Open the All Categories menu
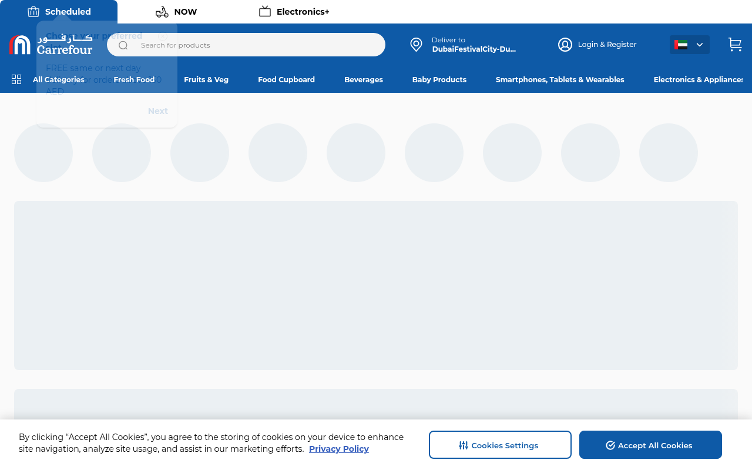 tap(58, 80)
